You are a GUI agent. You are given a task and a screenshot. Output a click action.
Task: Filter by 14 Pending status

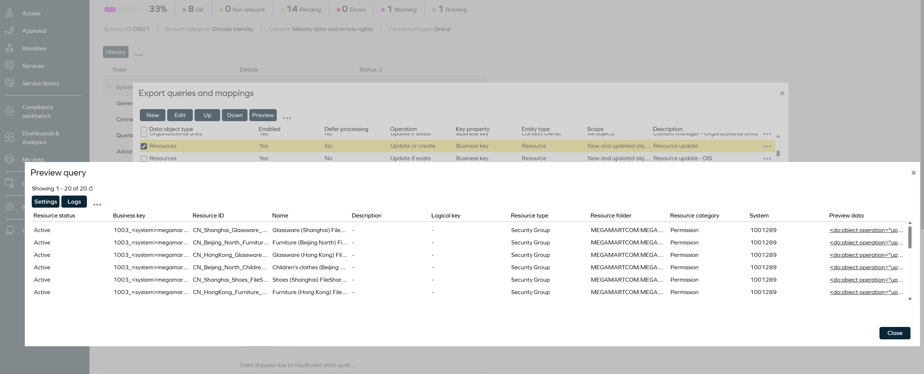coord(300,9)
